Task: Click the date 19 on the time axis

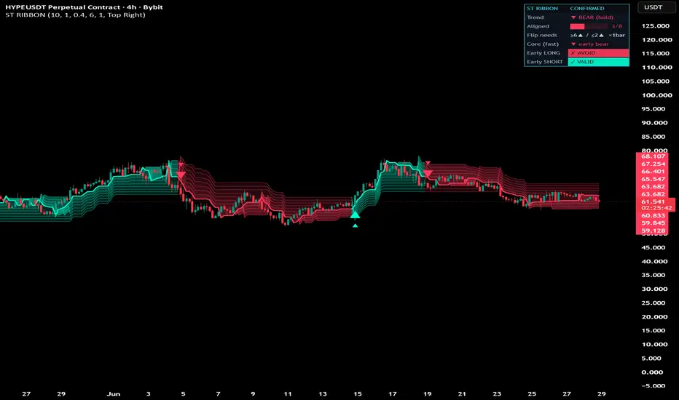Action: click(x=428, y=394)
